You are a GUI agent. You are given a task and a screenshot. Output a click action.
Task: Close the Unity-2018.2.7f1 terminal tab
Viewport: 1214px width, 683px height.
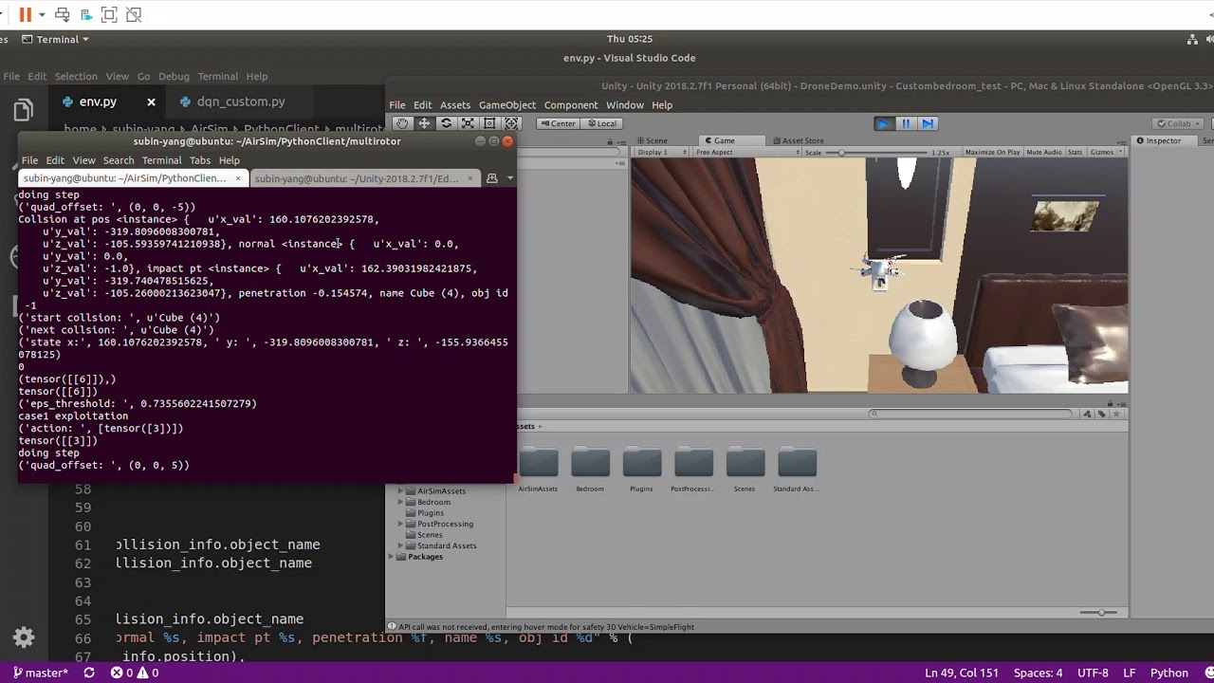pos(469,178)
